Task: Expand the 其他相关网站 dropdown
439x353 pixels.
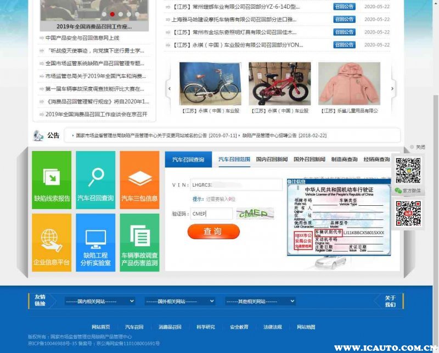Action: point(260,301)
